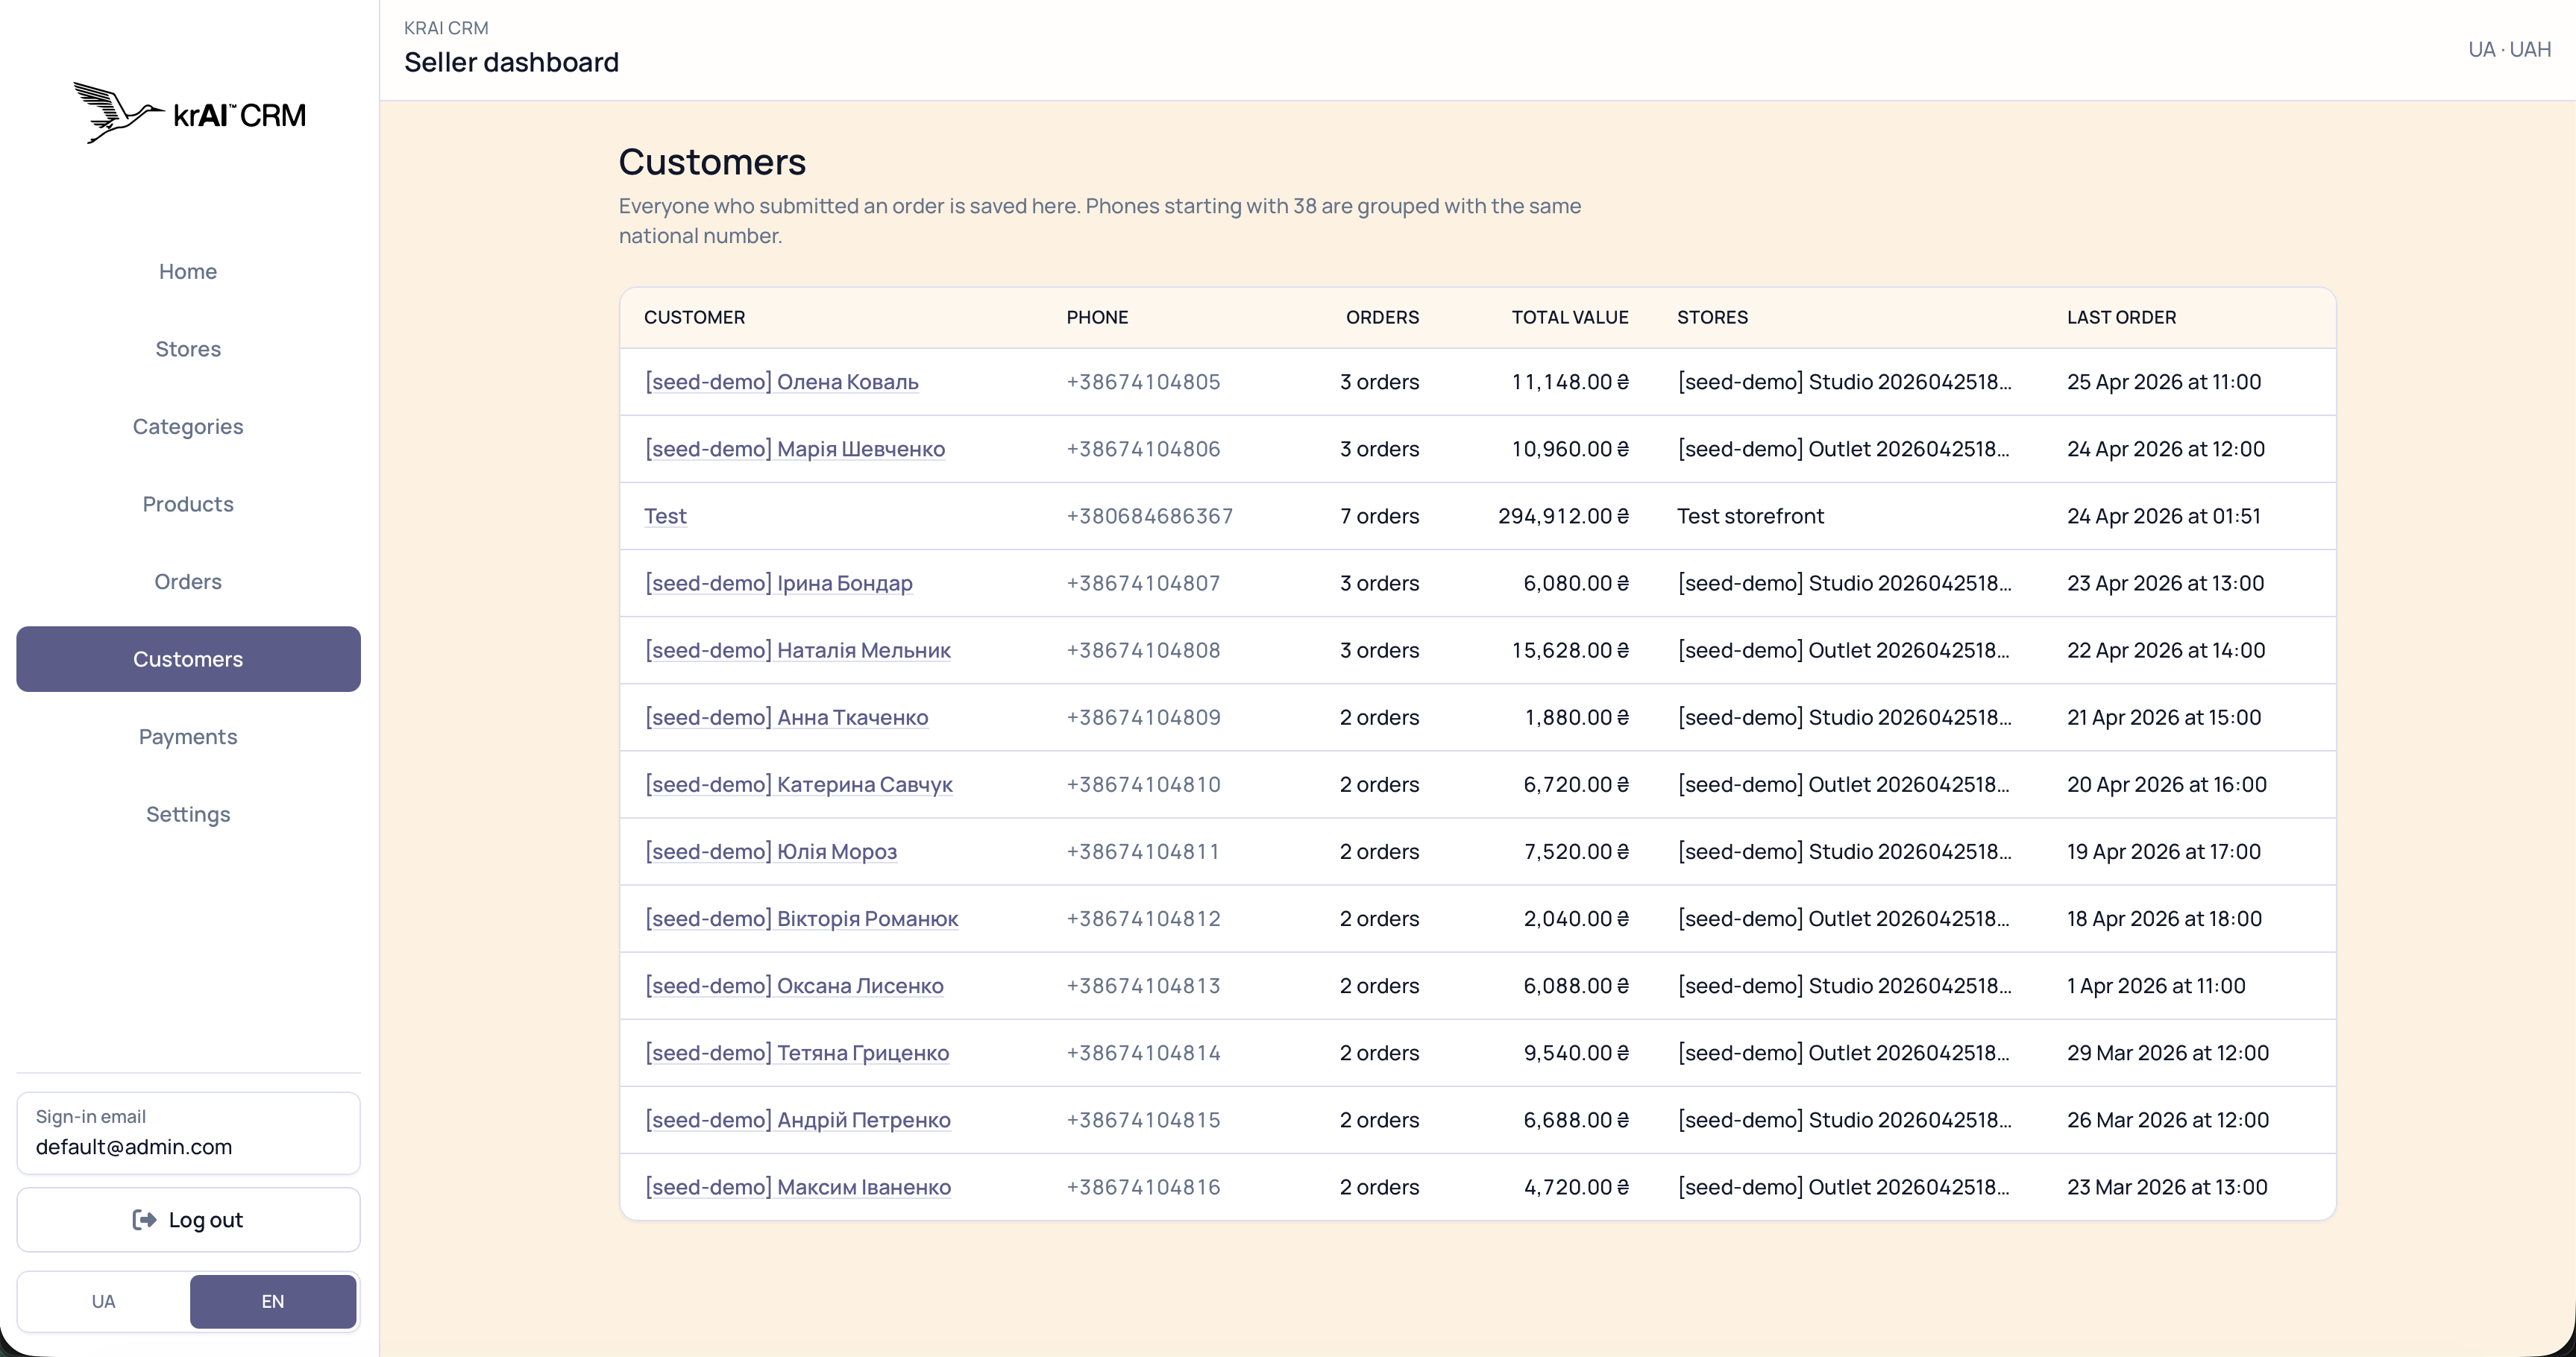
Task: Click the TOTAL VALUE column header
Action: point(1570,317)
